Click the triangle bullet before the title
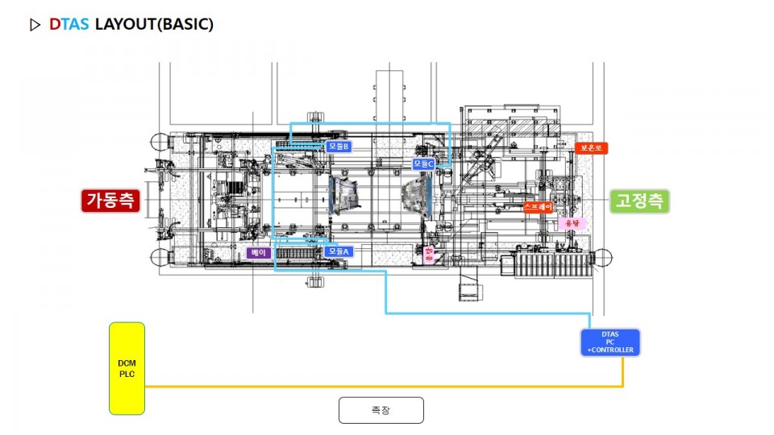Viewport: 774px width, 435px height. click(34, 24)
